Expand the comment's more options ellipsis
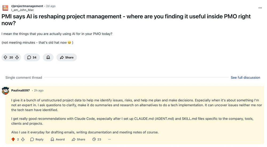This screenshot has width=267, height=147. pyautogui.click(x=109, y=139)
